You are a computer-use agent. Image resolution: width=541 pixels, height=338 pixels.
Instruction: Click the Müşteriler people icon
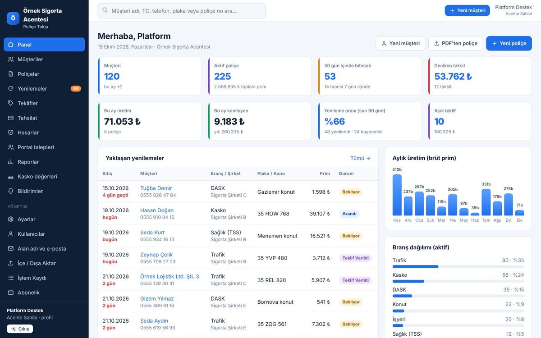click(11, 59)
